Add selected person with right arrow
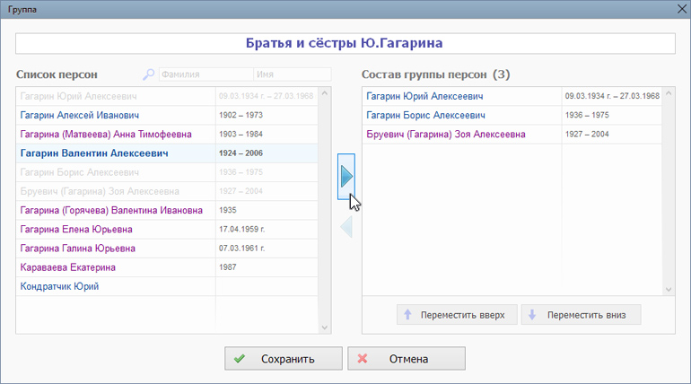The width and height of the screenshot is (691, 384). coord(346,177)
